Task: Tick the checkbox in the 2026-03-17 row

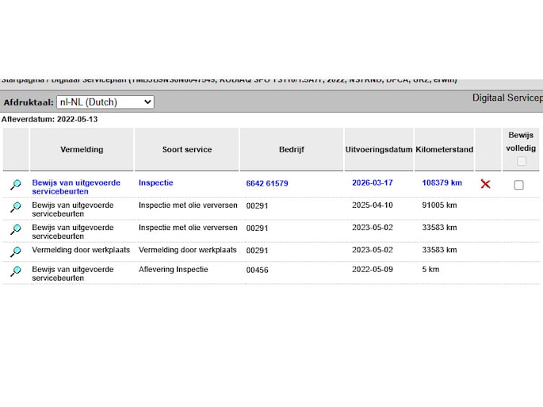Action: [518, 185]
